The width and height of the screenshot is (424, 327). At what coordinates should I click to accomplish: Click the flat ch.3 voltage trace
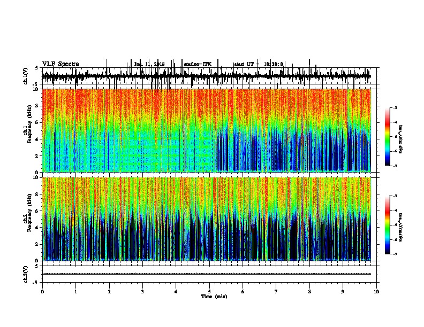[x=206, y=274]
